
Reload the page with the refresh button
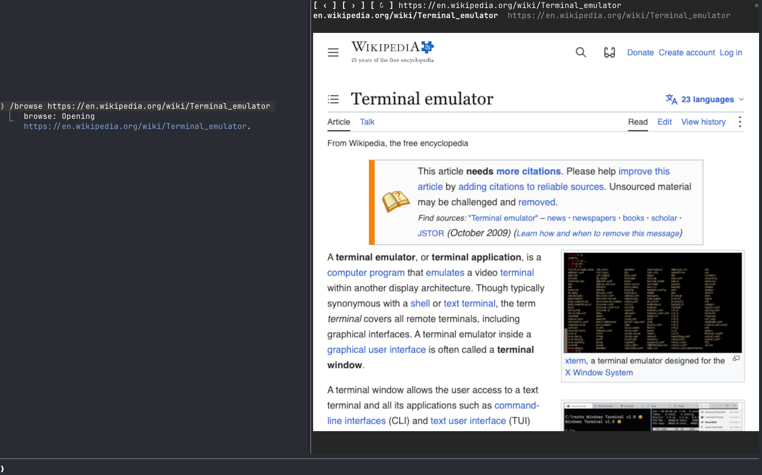point(382,5)
